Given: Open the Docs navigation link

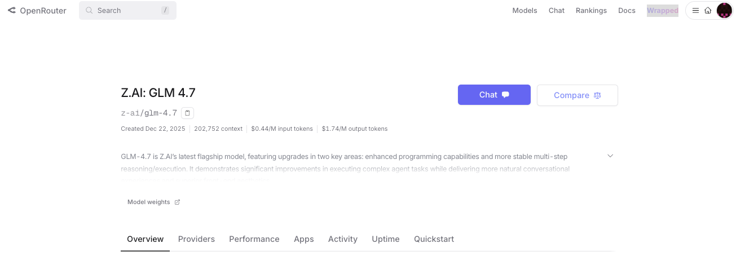Looking at the screenshot, I should pyautogui.click(x=627, y=10).
